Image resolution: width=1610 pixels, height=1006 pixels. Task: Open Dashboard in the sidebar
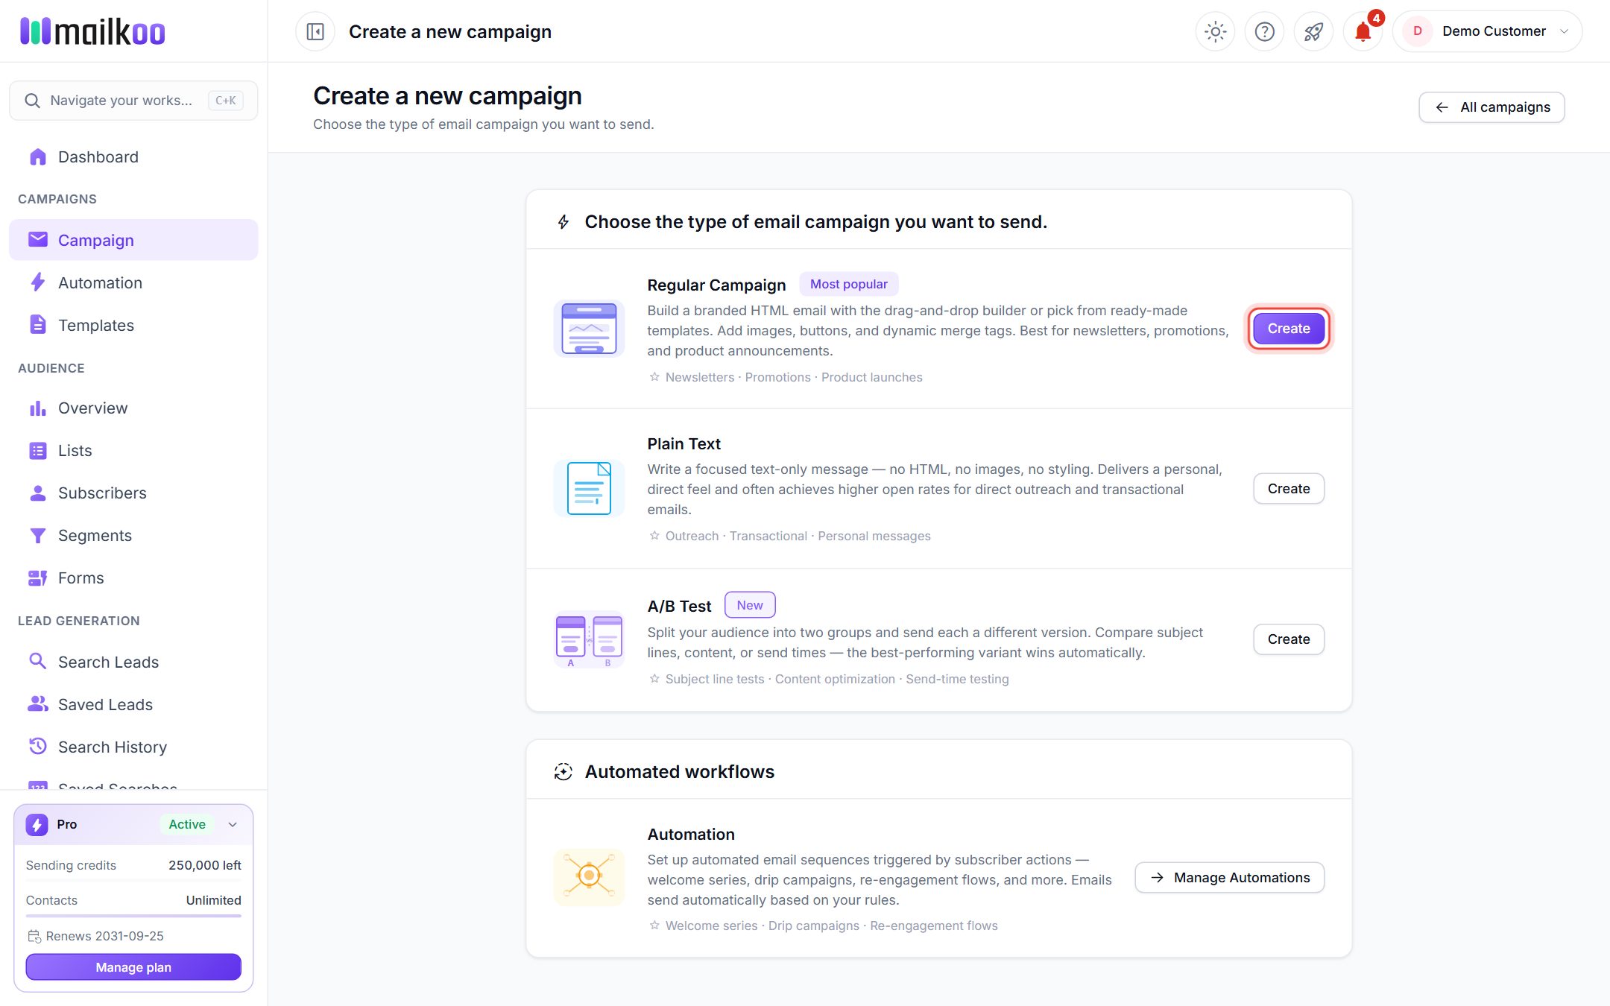click(x=133, y=156)
